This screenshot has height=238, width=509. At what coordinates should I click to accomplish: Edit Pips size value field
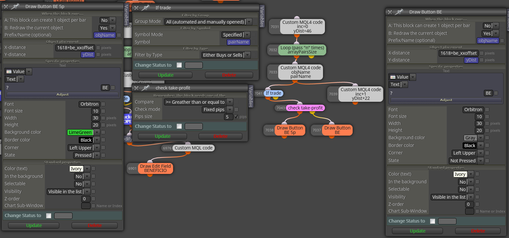coord(228,117)
